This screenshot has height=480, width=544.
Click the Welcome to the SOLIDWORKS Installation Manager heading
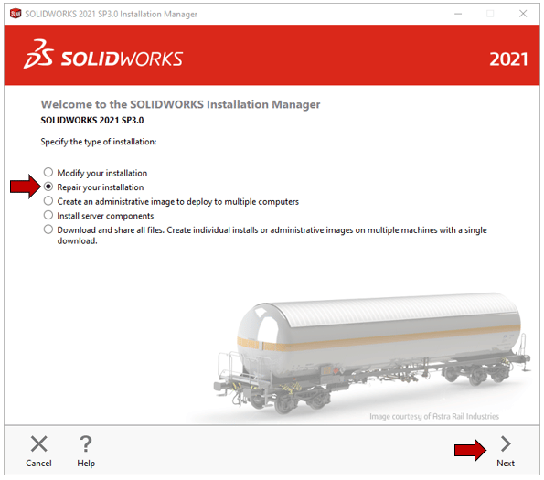point(180,104)
